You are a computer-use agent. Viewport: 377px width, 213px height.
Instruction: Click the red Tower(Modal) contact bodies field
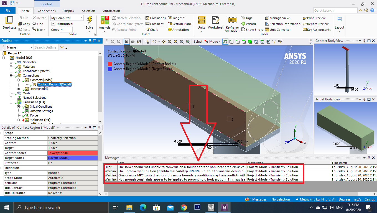pyautogui.click(x=73, y=153)
